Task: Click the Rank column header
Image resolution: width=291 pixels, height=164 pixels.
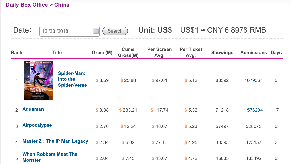Action: 16,53
